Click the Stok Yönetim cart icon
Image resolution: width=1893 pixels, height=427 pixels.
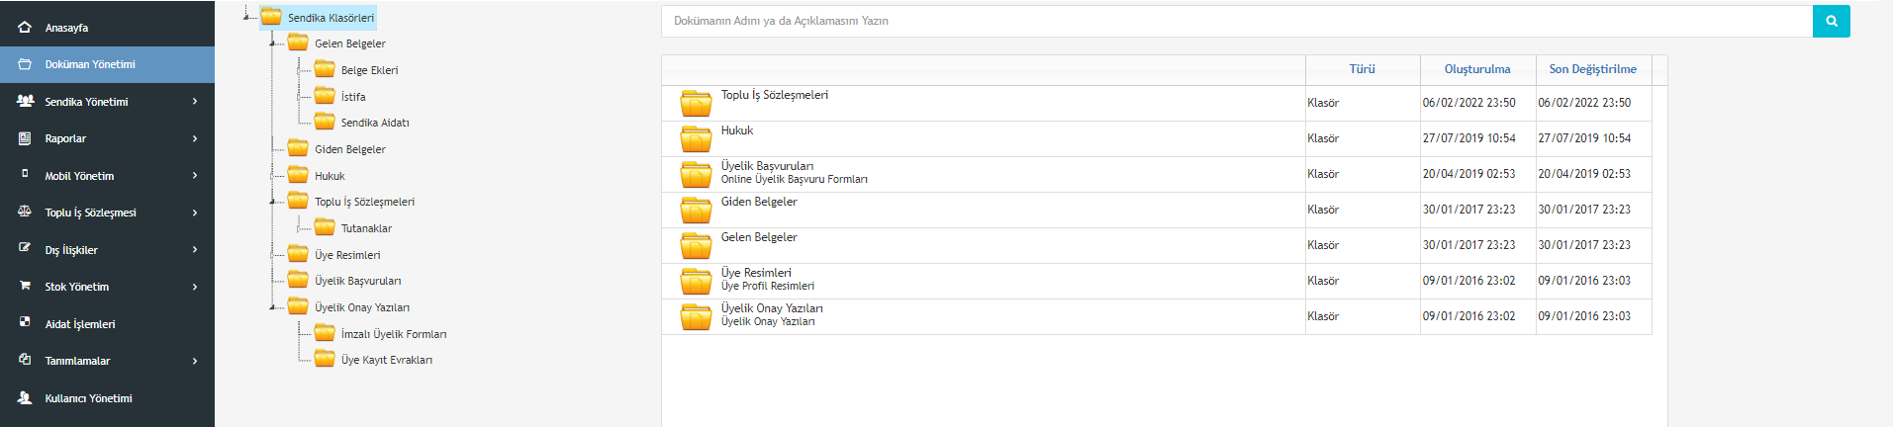tap(25, 286)
